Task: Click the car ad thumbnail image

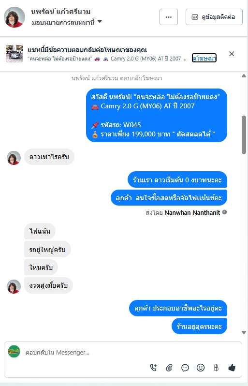Action: coord(15,53)
